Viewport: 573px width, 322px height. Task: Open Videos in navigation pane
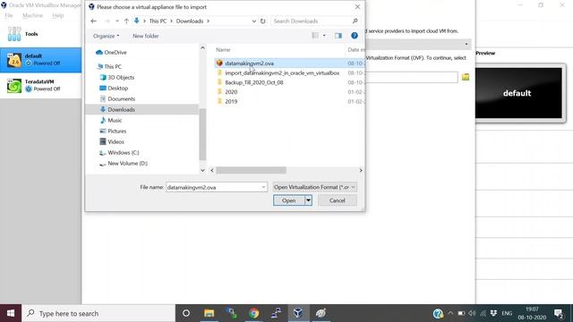(112, 141)
